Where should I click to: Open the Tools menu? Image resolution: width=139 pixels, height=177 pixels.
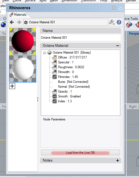104,1
